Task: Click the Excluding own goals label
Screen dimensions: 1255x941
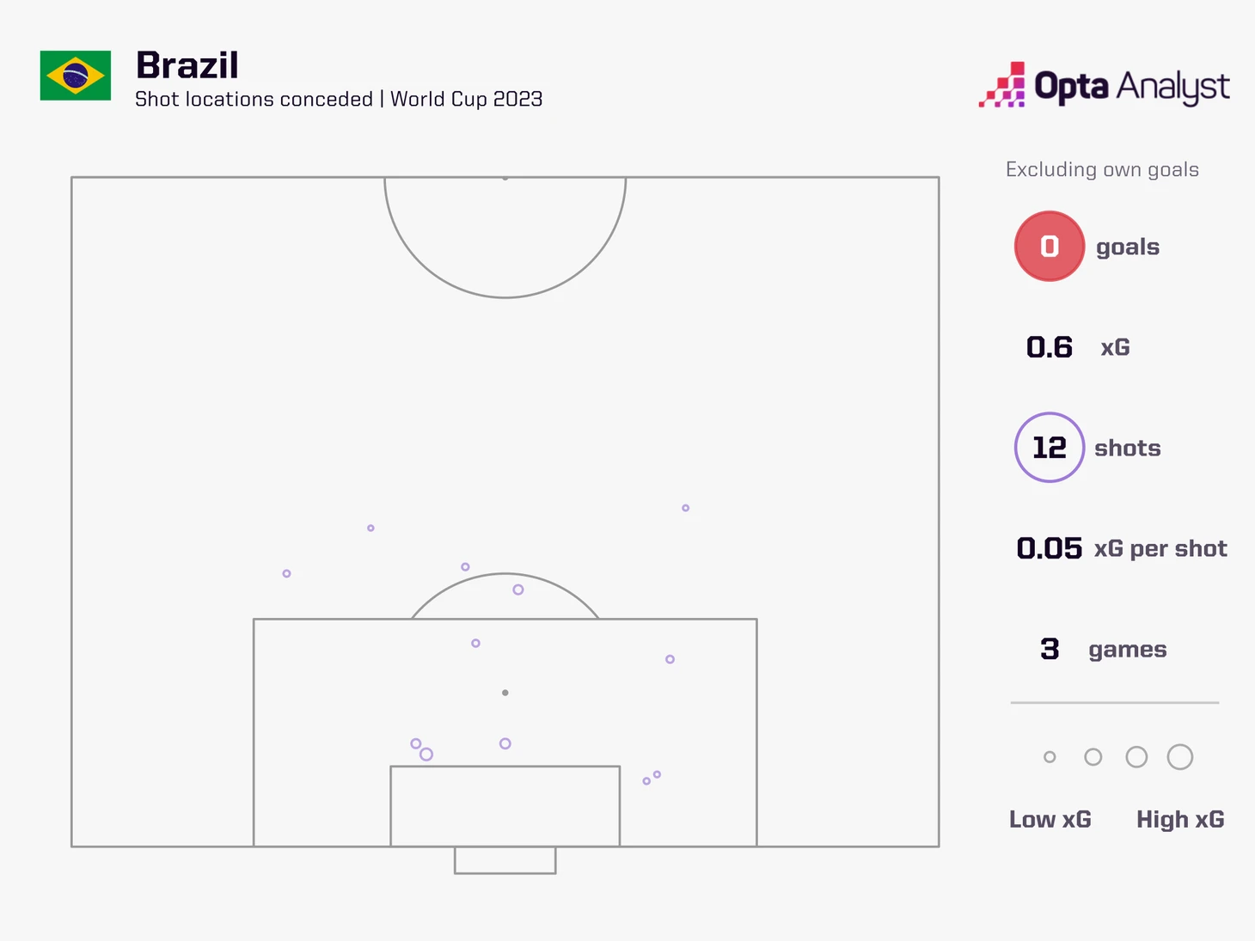Action: [1102, 170]
